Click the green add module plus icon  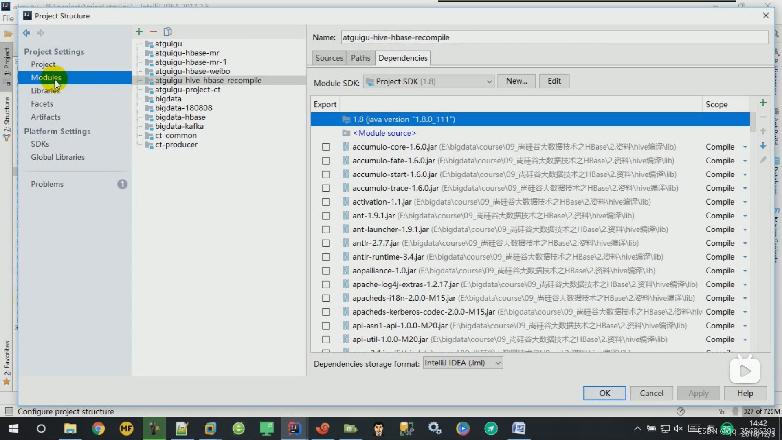(139, 32)
